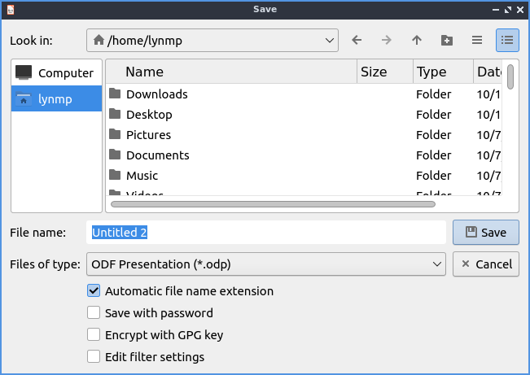Enable Save with password
Screen dimensions: 530x375
(94, 313)
